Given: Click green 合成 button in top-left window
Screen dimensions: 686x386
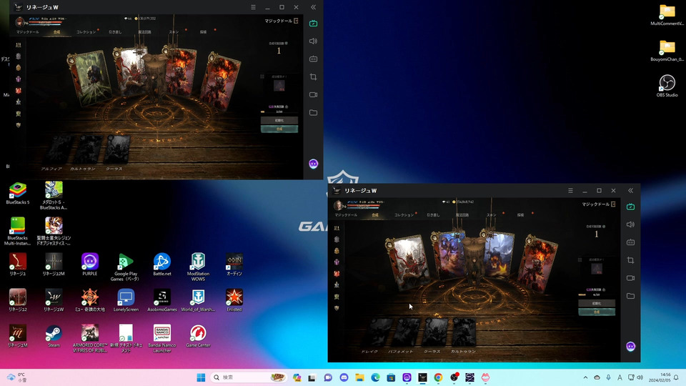Looking at the screenshot, I should 279,129.
